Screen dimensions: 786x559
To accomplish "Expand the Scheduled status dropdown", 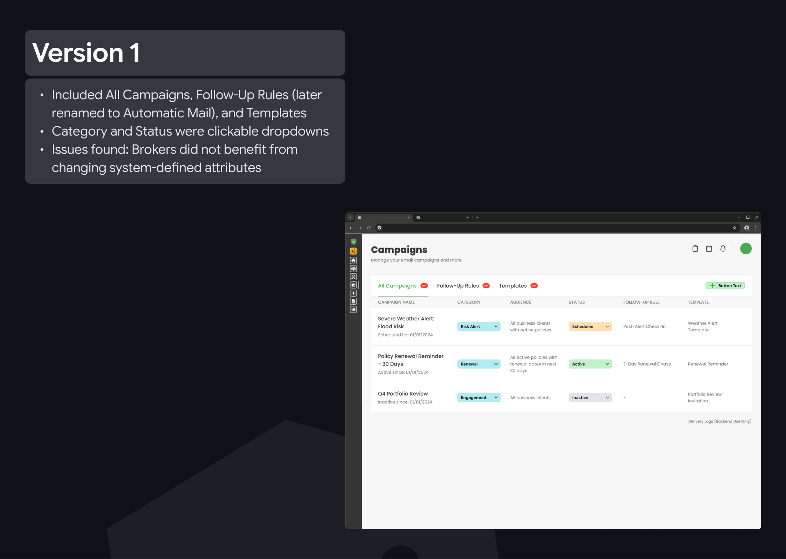I will (590, 326).
